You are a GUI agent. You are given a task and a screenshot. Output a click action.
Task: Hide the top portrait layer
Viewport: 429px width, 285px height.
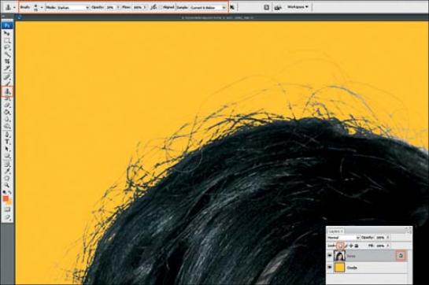[x=330, y=256]
